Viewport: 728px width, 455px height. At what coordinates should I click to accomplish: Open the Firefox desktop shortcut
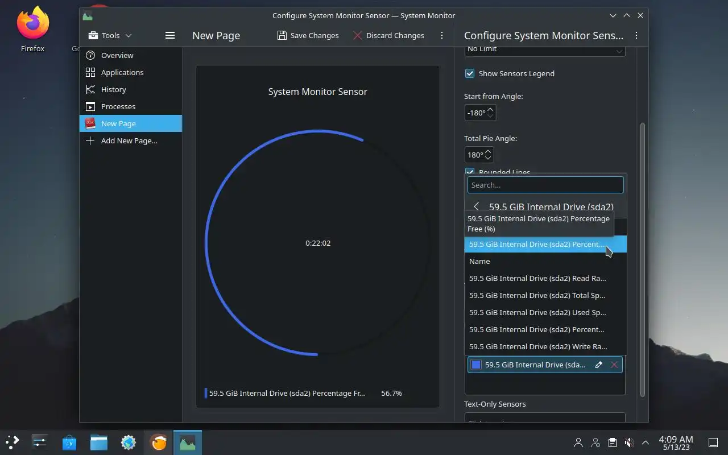[x=32, y=30]
